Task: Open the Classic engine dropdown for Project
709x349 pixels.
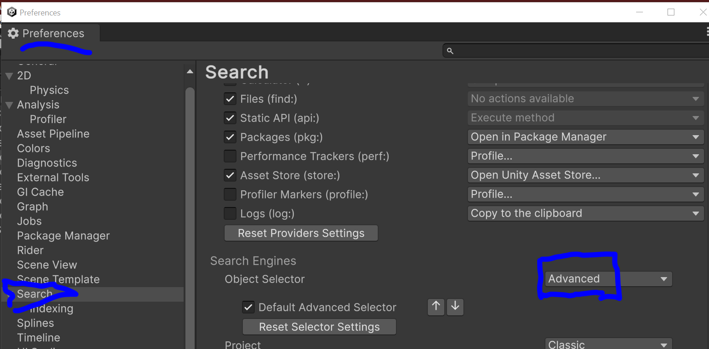Action: point(609,344)
